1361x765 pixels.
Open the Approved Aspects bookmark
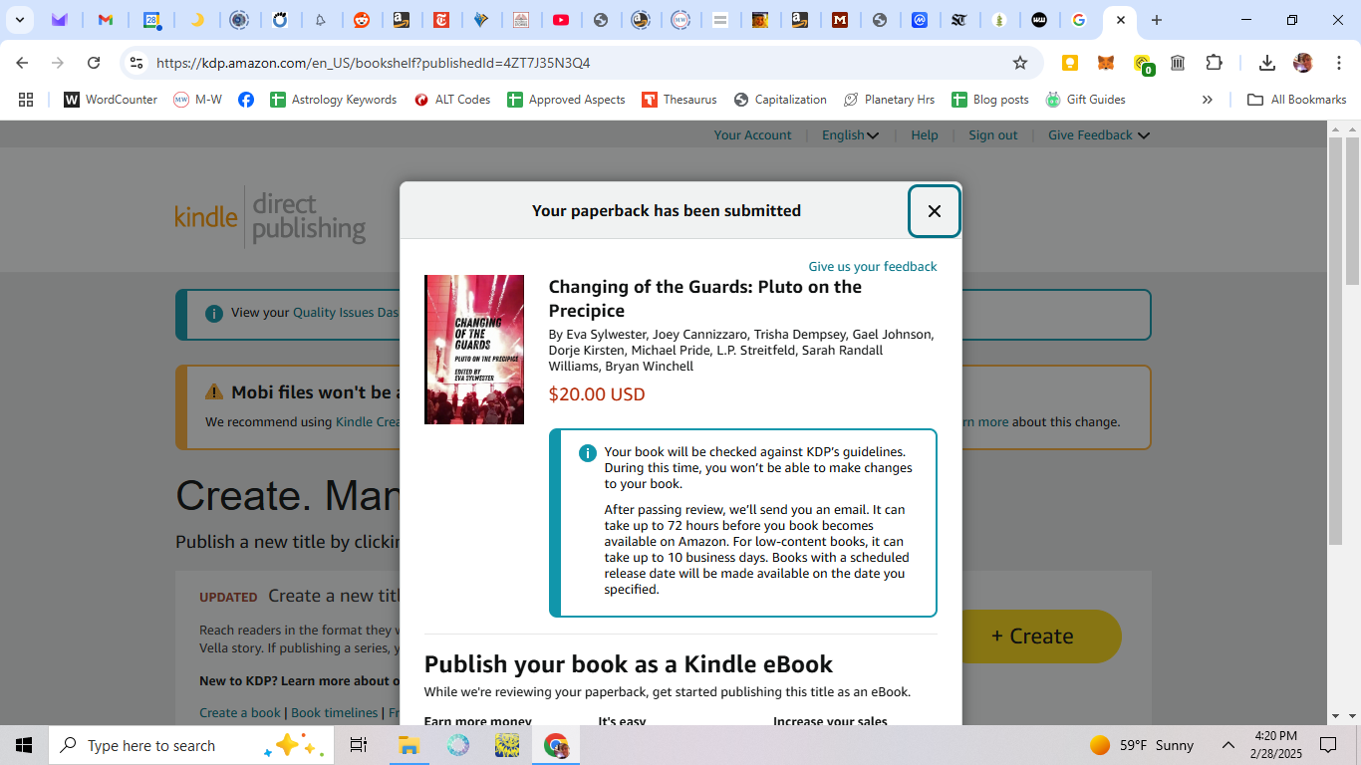566,100
